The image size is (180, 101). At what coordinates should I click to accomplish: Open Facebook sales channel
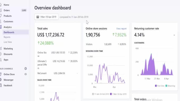8,85
